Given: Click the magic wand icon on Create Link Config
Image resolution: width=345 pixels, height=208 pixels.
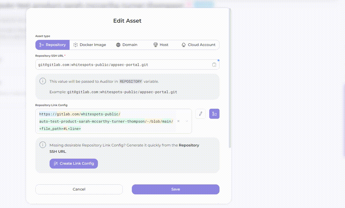Looking at the screenshot, I should 56,164.
